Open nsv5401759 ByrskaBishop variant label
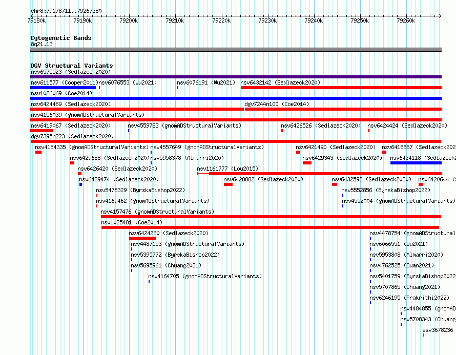 coord(412,276)
